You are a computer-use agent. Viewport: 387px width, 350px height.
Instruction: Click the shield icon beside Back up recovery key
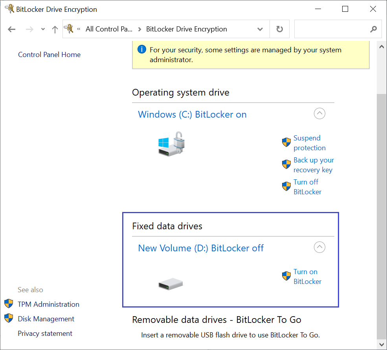coord(286,164)
